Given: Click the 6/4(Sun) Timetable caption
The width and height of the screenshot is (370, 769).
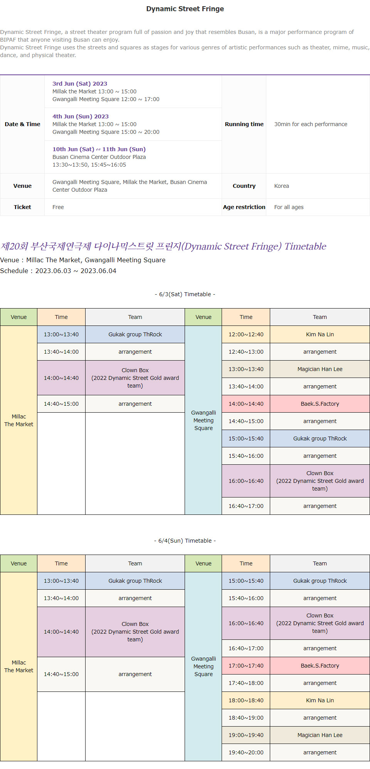Looking at the screenshot, I should (185, 541).
